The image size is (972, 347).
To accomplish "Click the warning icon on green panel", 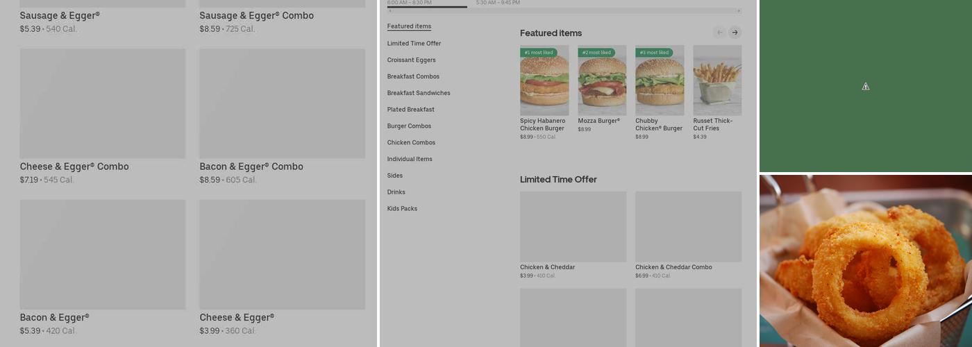I will [865, 87].
